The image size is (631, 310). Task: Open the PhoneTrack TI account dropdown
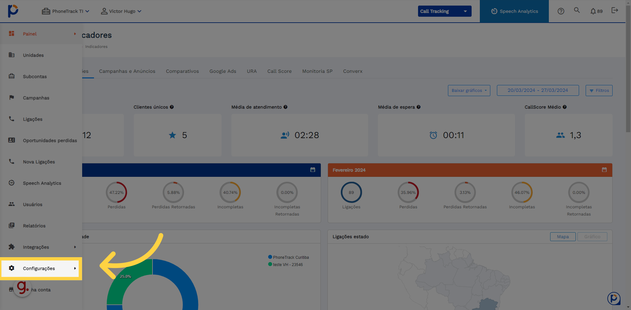click(65, 11)
